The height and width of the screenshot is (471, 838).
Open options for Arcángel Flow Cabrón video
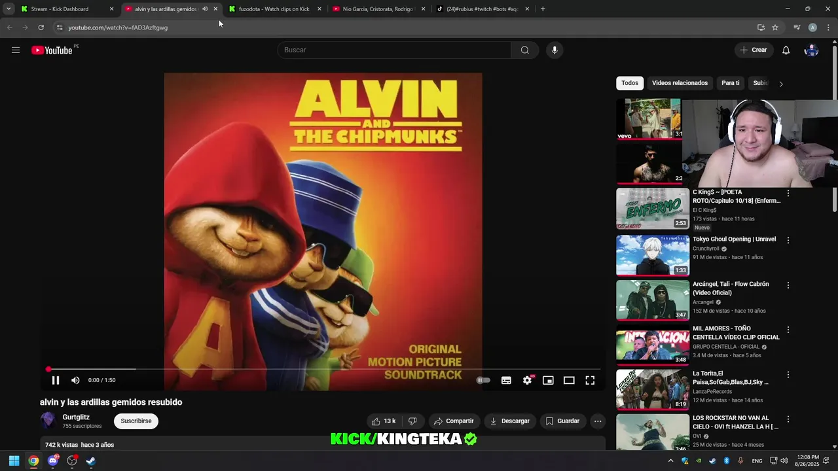pyautogui.click(x=788, y=286)
